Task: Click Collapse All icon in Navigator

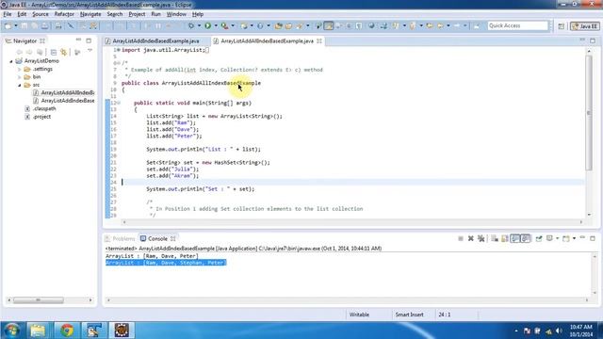Action: tap(54, 52)
